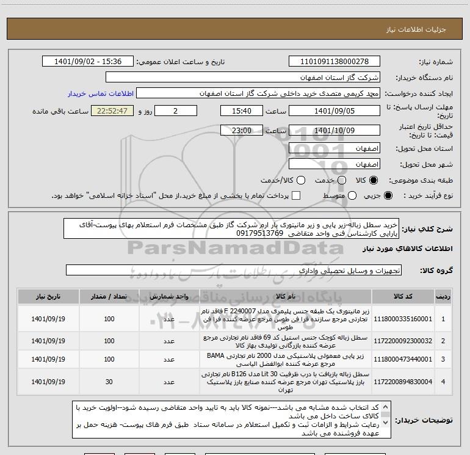Image resolution: width=470 pixels, height=455 pixels.
Task: Click the جزئیات اطلاعات نیاز header title
Action: (x=416, y=29)
